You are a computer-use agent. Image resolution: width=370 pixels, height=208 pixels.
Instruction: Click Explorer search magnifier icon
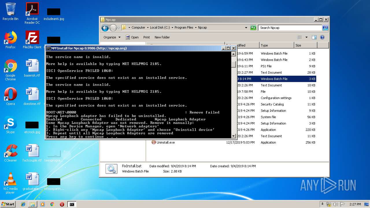pyautogui.click(x=325, y=28)
